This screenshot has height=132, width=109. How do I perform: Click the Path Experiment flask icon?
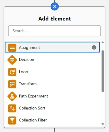coord(12,96)
